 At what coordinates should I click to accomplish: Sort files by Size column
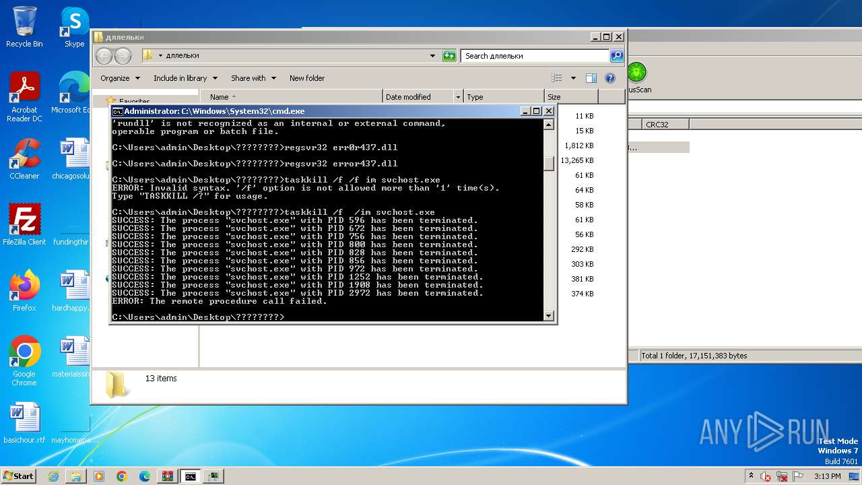[x=571, y=97]
